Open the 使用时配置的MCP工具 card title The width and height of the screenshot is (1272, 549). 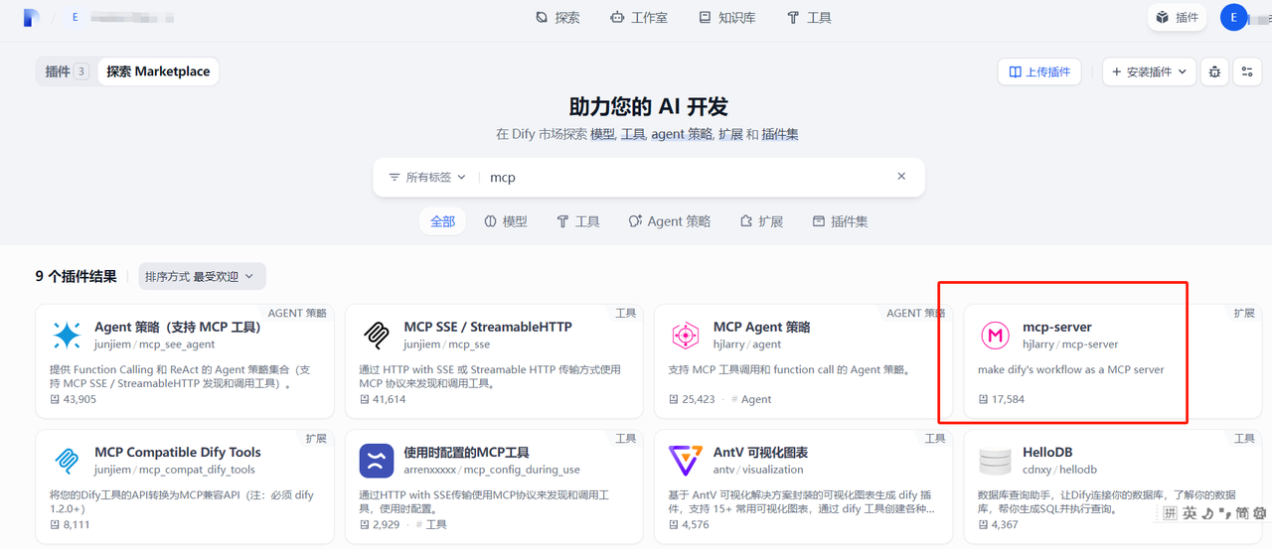click(466, 452)
